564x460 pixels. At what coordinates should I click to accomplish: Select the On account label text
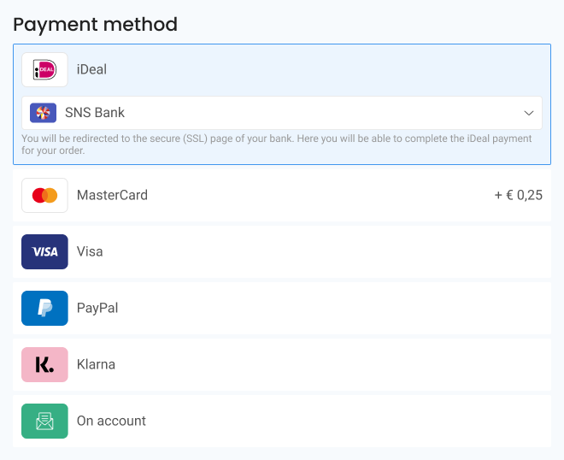tap(111, 421)
